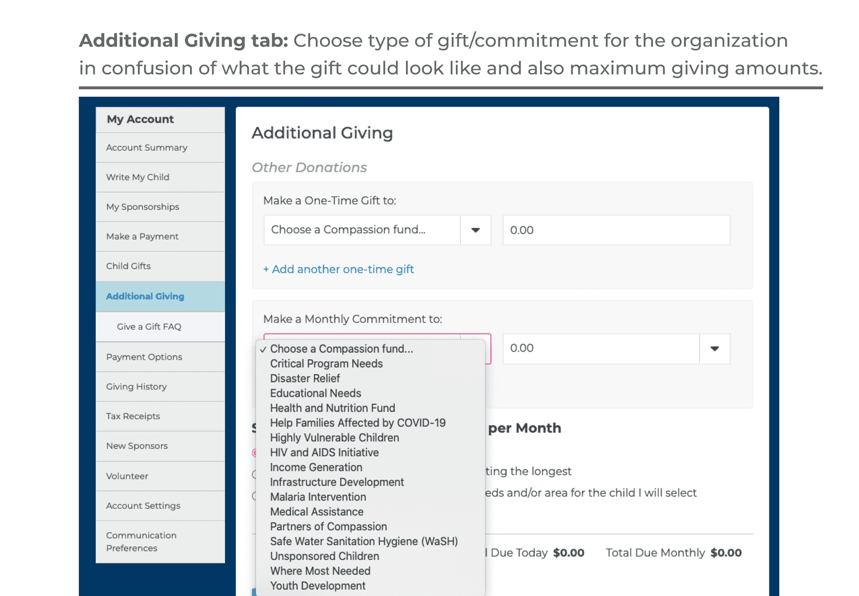
Task: Click the 'Make a Monthly Commitment to:' label
Action: coord(353,319)
